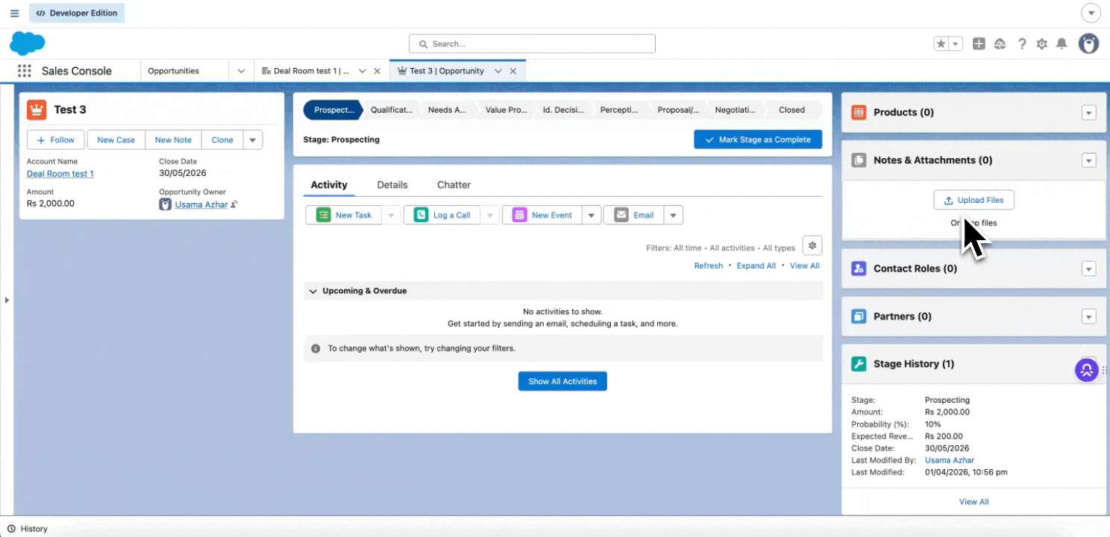Open the Deal Room test 1 account link
Image resolution: width=1110 pixels, height=537 pixels.
coord(60,174)
